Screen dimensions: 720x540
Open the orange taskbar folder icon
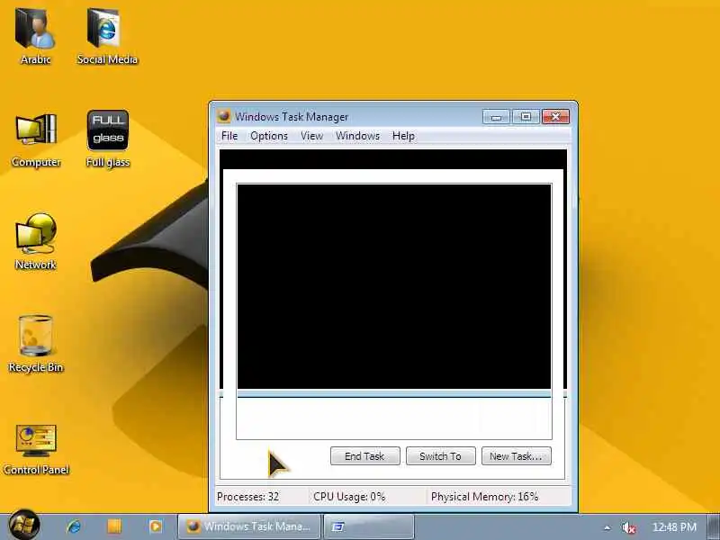tap(114, 526)
